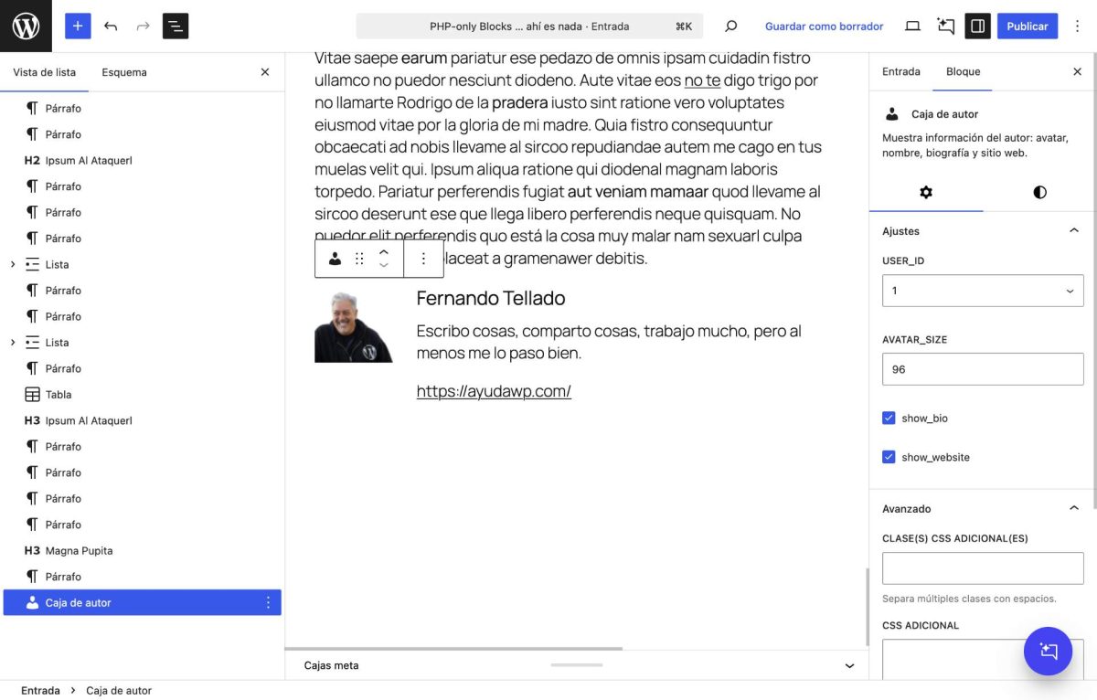
Task: Switch to the Entrada sidebar tab
Action: (900, 71)
